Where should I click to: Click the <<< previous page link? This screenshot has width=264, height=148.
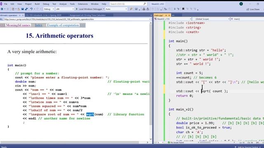coord(3,25)
